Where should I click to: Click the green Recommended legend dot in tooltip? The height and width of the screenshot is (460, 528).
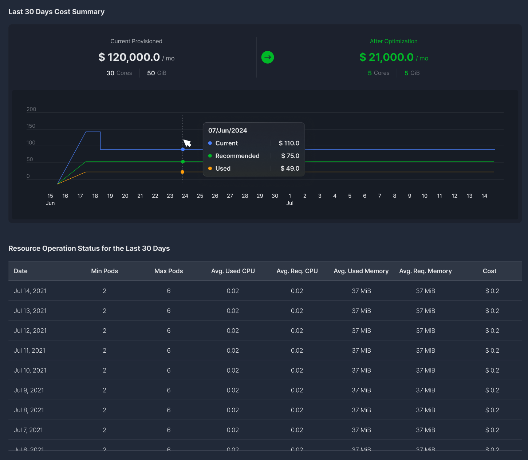pos(210,156)
